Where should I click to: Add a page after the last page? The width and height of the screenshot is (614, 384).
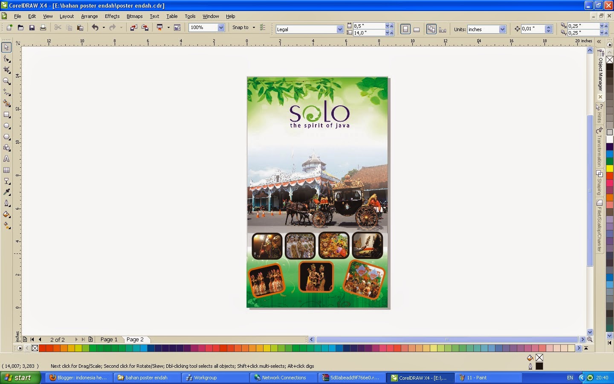pos(90,340)
